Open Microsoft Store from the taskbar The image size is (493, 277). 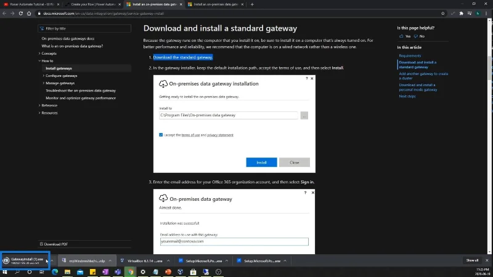(x=193, y=271)
